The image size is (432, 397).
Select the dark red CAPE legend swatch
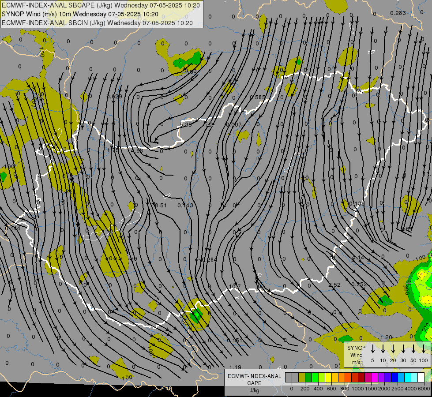361,377
